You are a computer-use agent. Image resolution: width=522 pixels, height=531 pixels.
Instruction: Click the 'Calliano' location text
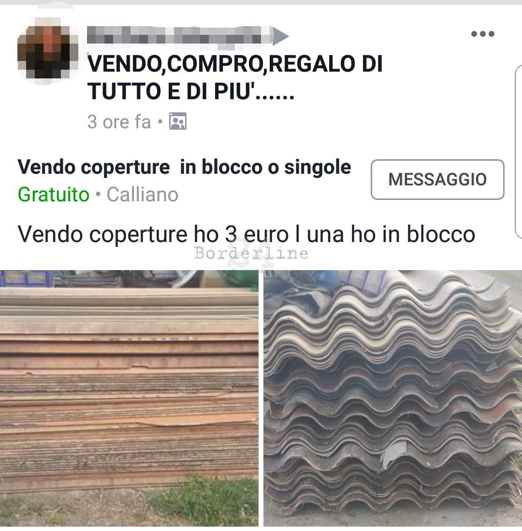point(142,195)
